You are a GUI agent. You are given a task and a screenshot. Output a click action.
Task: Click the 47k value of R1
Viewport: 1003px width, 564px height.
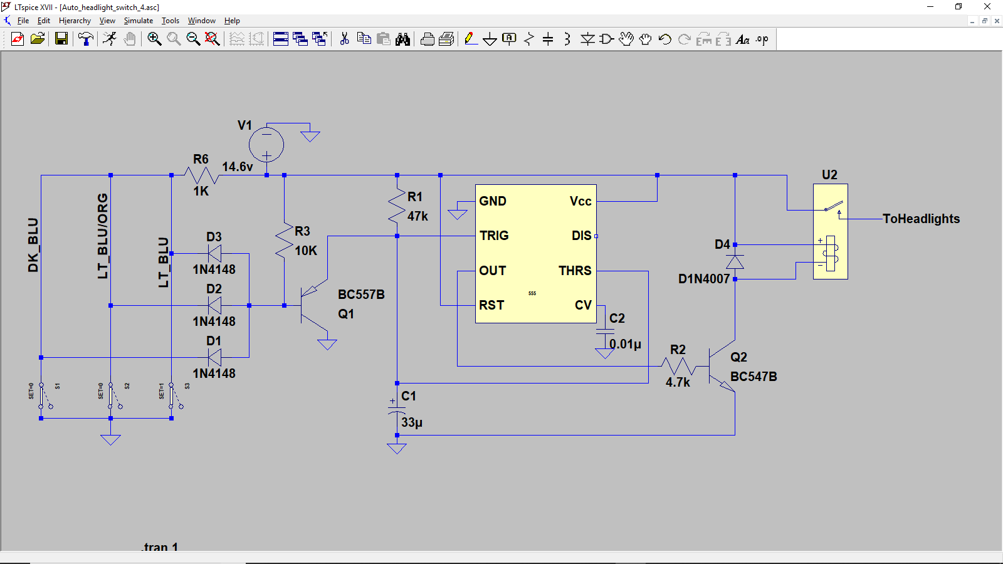(417, 216)
